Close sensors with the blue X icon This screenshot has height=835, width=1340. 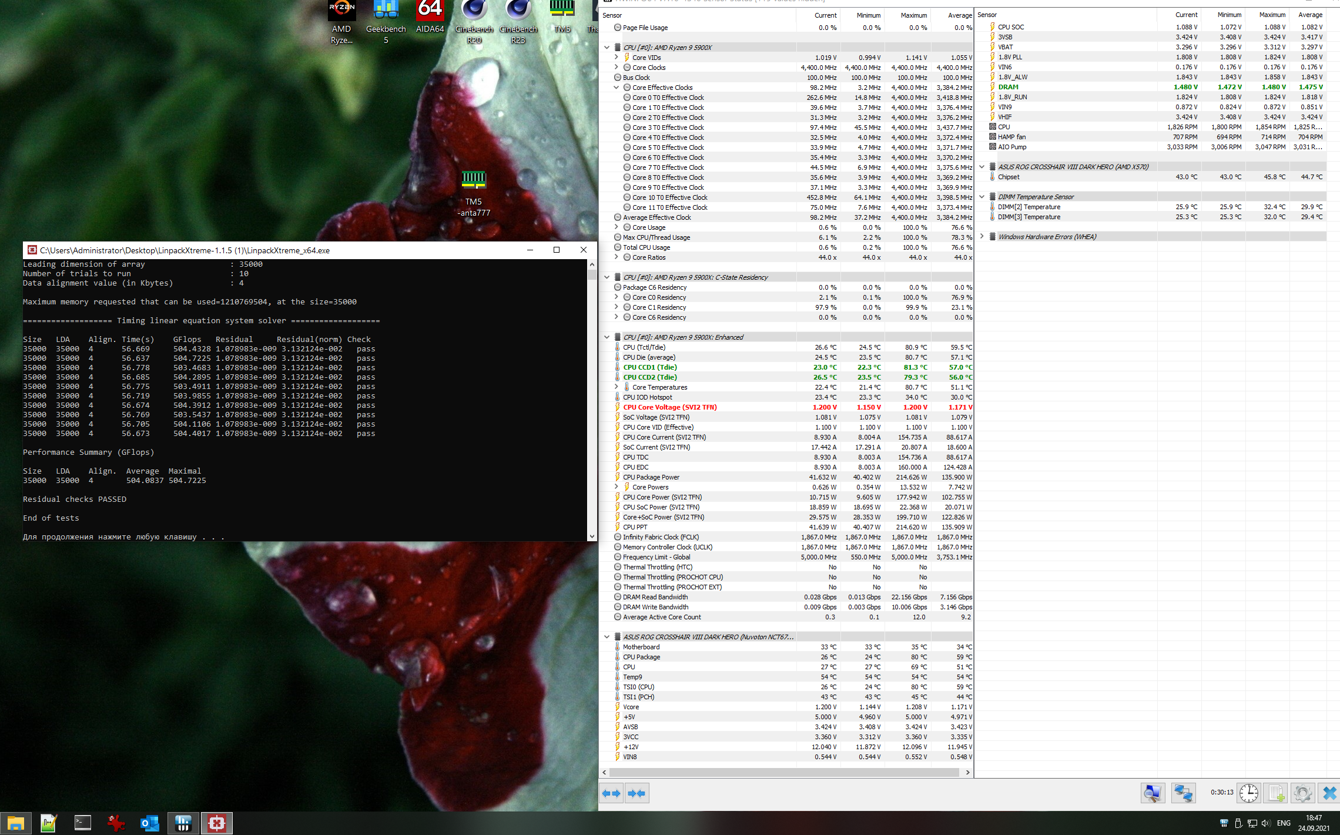click(1329, 793)
